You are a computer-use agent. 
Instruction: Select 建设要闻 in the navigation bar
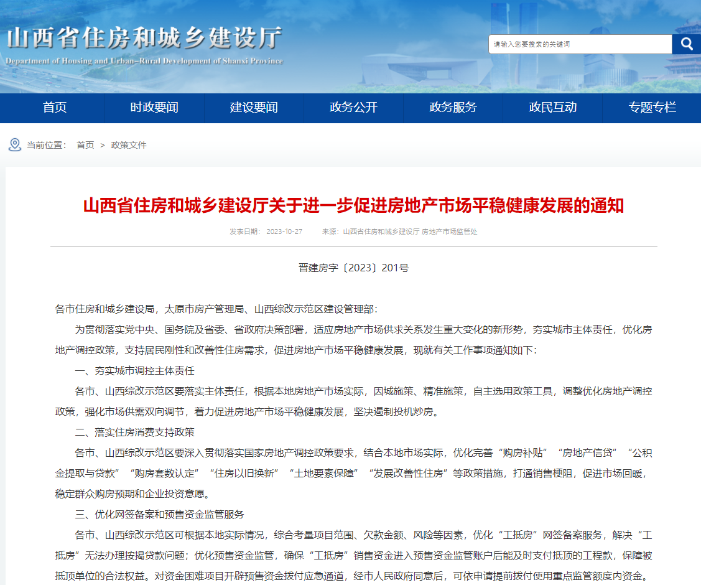(254, 108)
